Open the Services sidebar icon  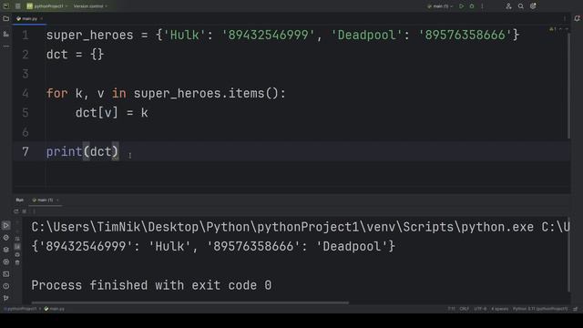6,261
